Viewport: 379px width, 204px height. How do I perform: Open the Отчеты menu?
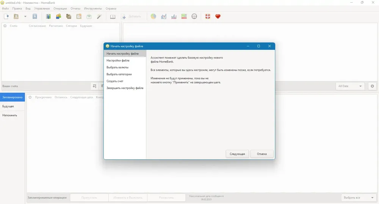pos(75,8)
